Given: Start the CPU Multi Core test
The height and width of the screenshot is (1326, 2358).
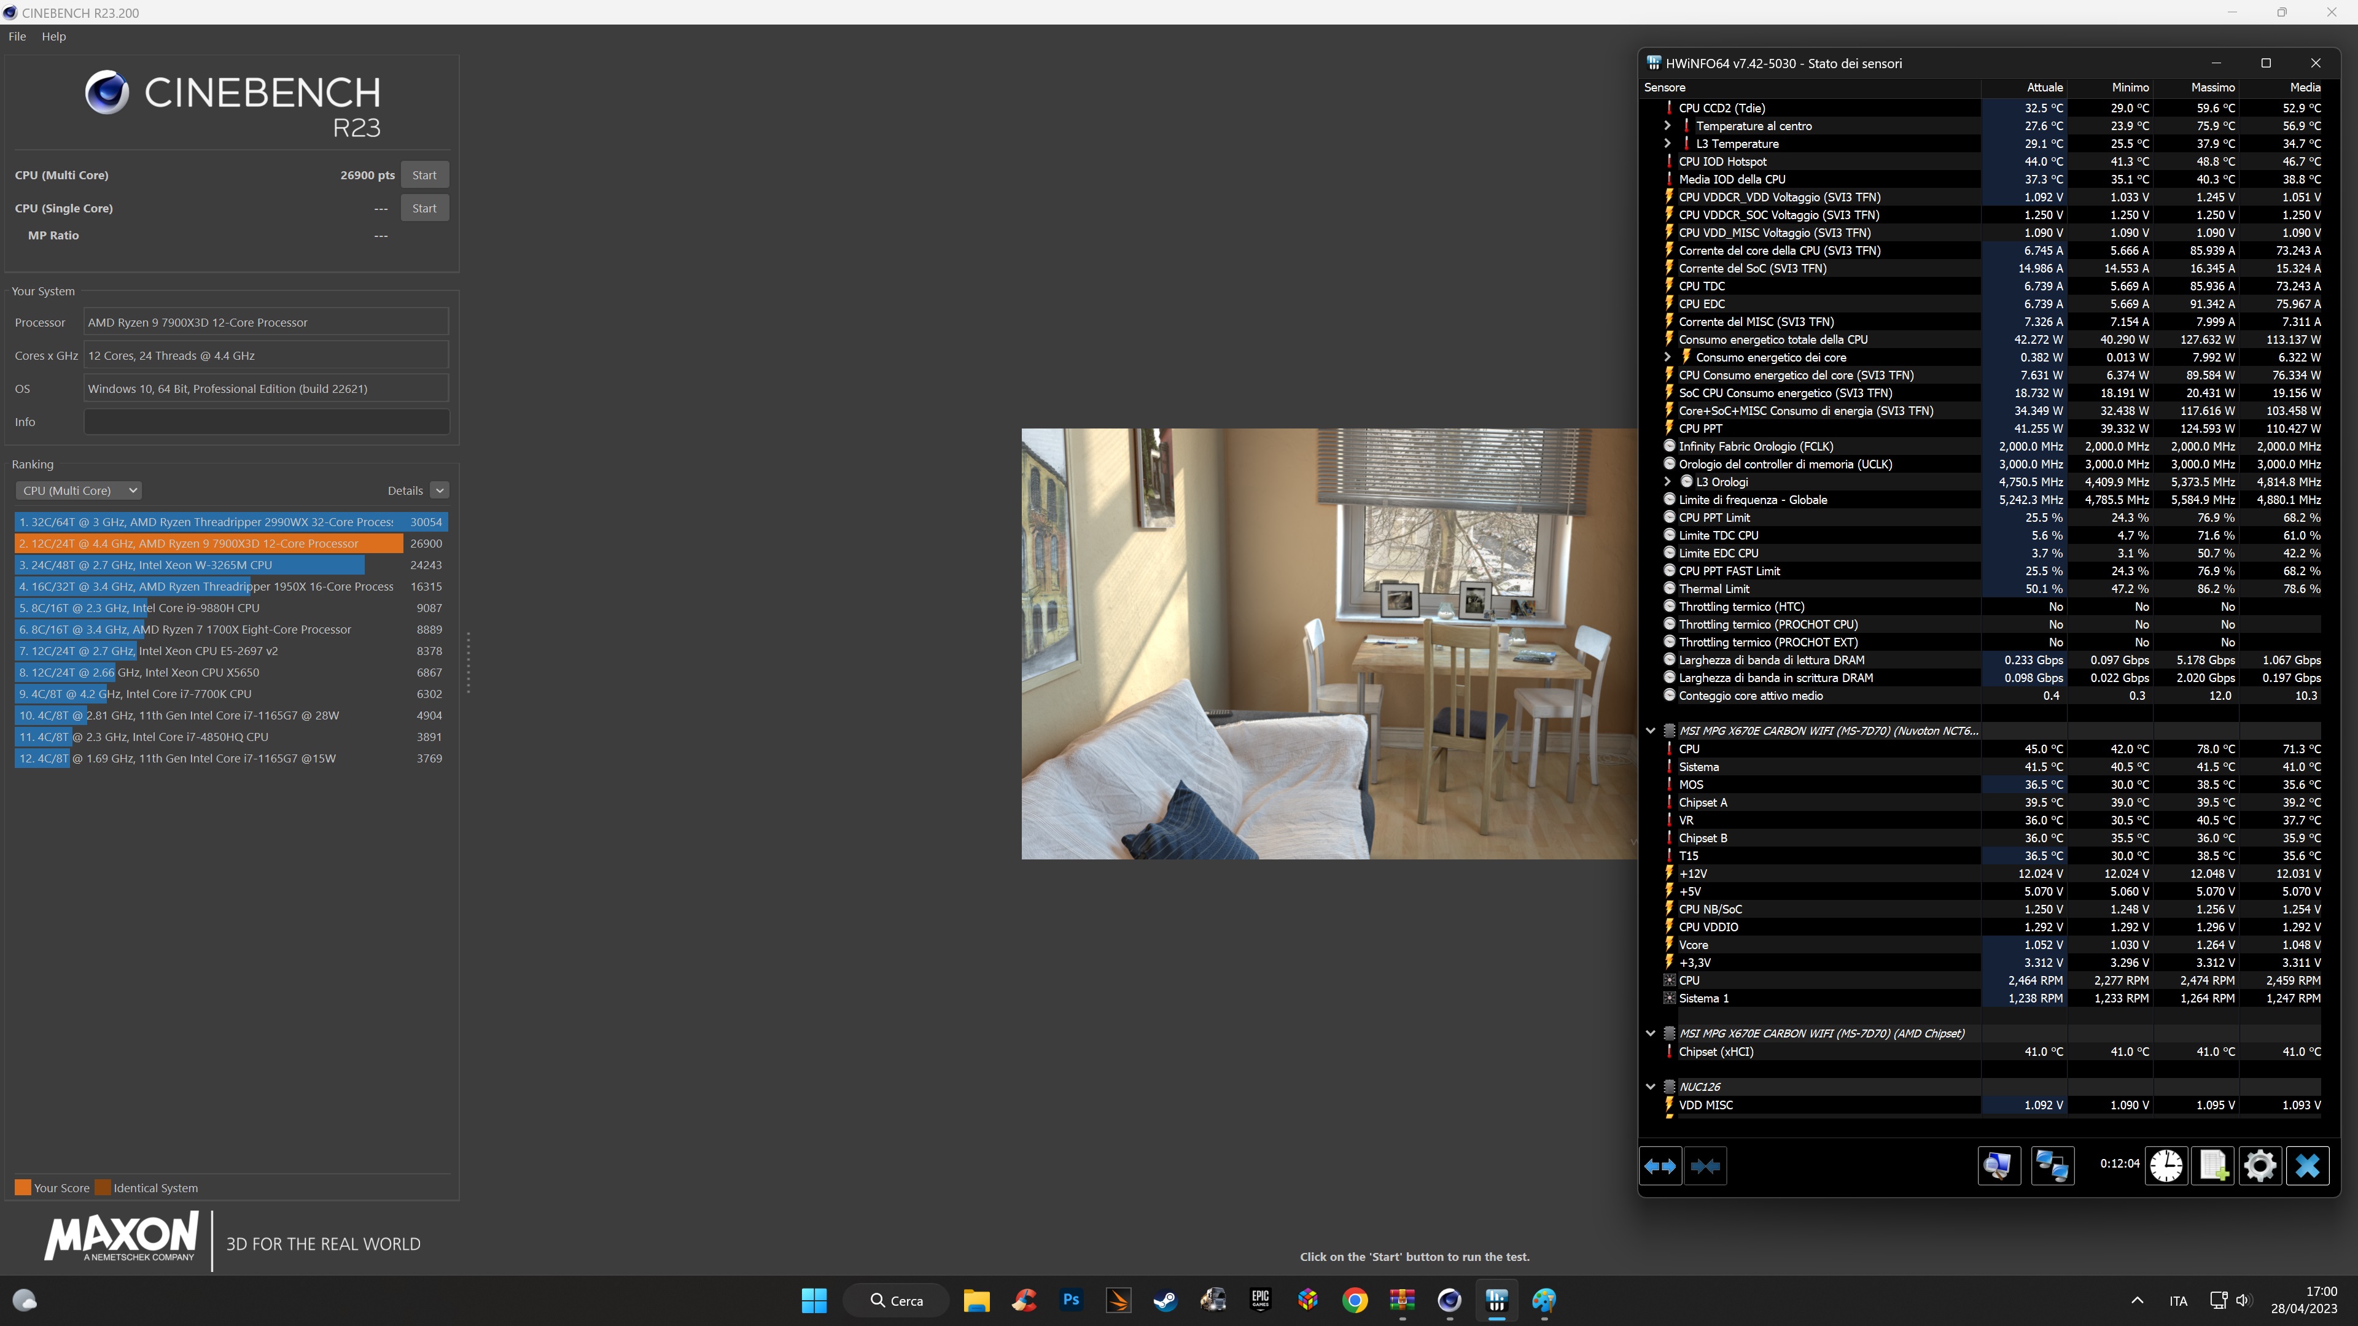Looking at the screenshot, I should (x=424, y=175).
